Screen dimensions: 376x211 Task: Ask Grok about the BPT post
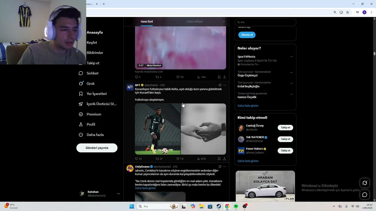(220, 85)
